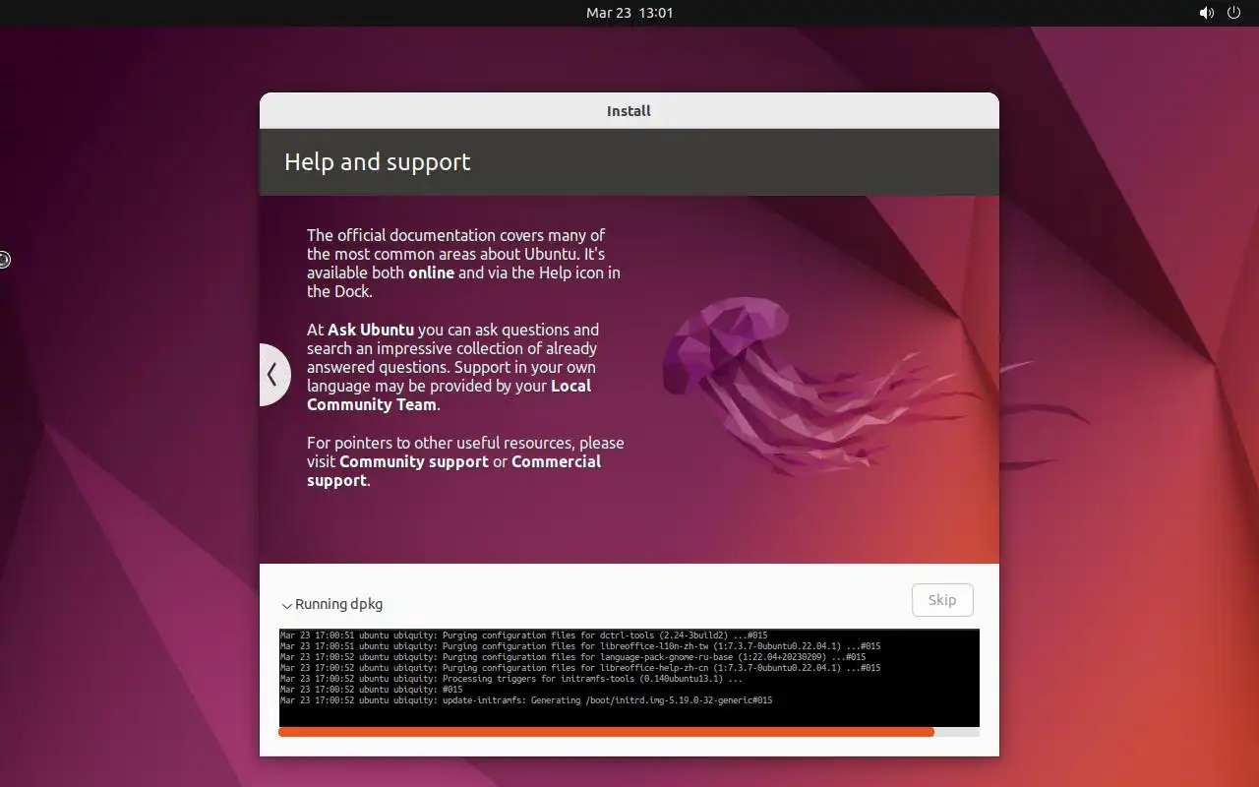The height and width of the screenshot is (787, 1259).
Task: Click the initramfs-tools processing triggers line
Action: (x=511, y=679)
